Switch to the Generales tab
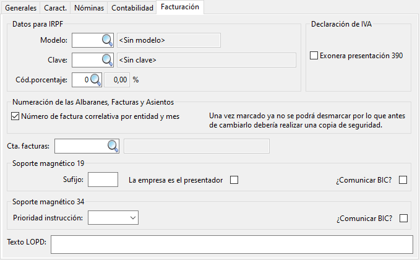Image resolution: width=420 pixels, height=260 pixels. [20, 8]
